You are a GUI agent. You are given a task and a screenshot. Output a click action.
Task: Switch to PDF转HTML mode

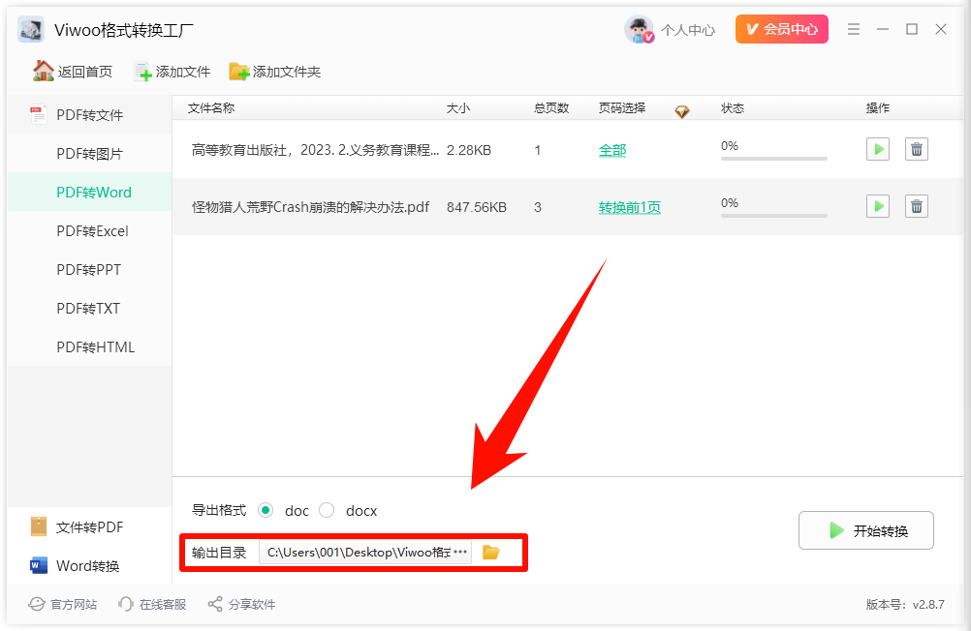pyautogui.click(x=89, y=347)
